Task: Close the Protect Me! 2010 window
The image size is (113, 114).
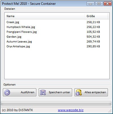Action: (x=107, y=4)
